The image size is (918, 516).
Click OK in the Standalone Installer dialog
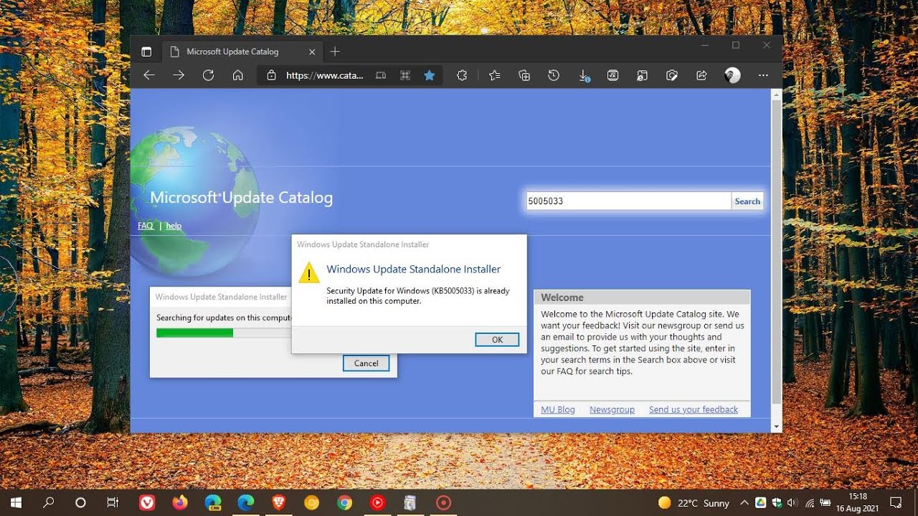click(497, 340)
